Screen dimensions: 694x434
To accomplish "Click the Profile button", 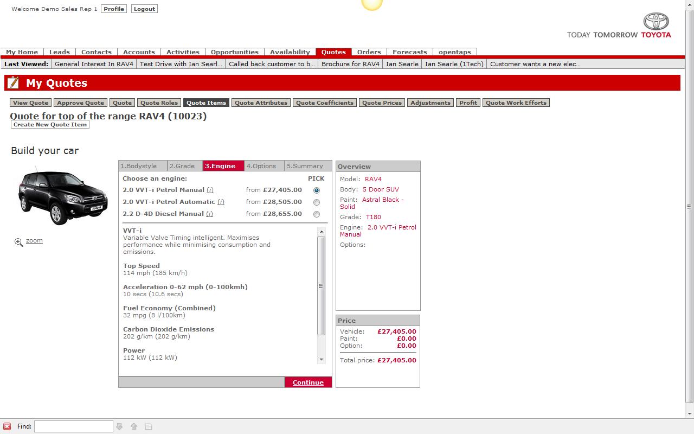I will [x=114, y=9].
